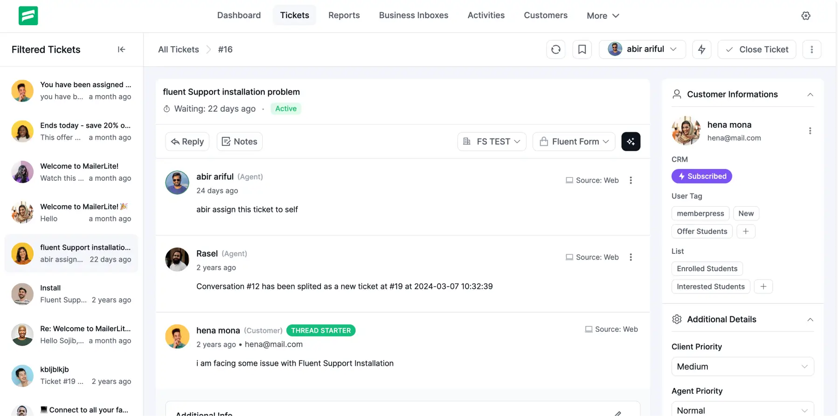Click the Customer Informations person icon
The width and height of the screenshot is (838, 416).
click(677, 95)
